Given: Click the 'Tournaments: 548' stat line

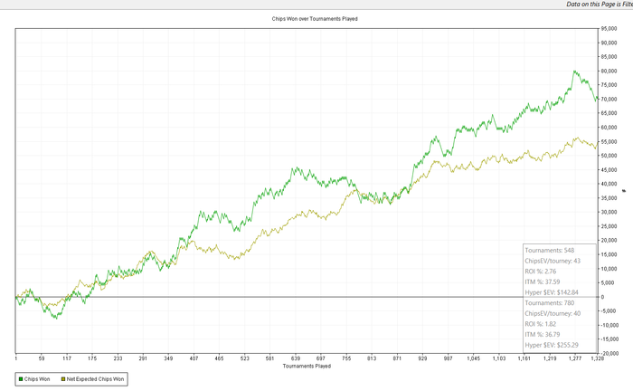Looking at the screenshot, I should 550,251.
